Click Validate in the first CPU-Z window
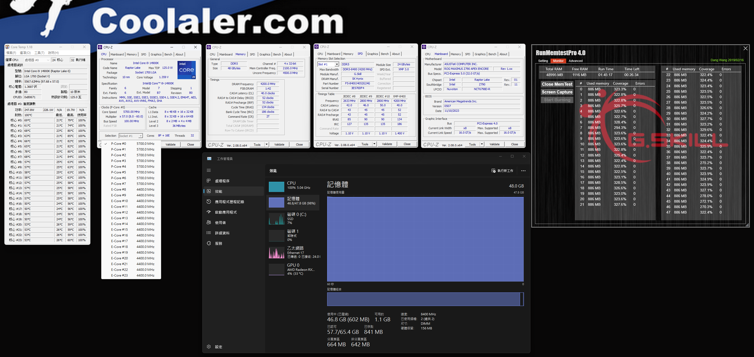The image size is (754, 357). pyautogui.click(x=171, y=145)
